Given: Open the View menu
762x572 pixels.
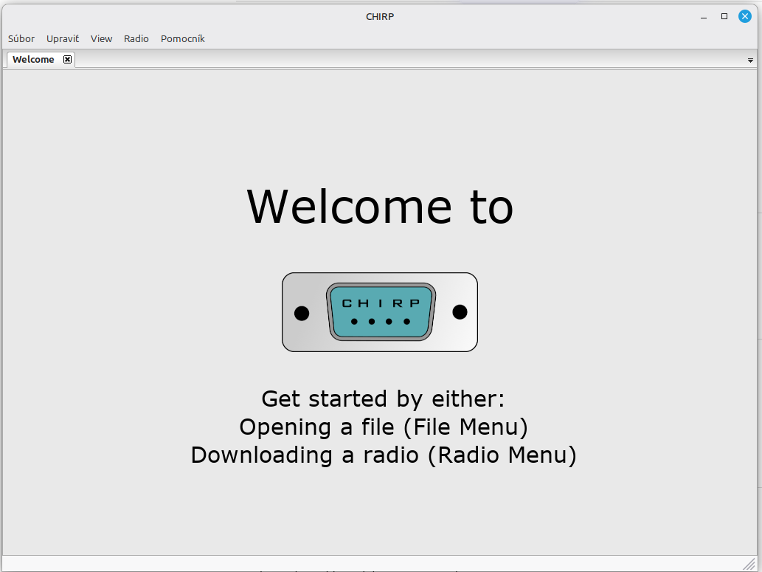Looking at the screenshot, I should tap(101, 38).
